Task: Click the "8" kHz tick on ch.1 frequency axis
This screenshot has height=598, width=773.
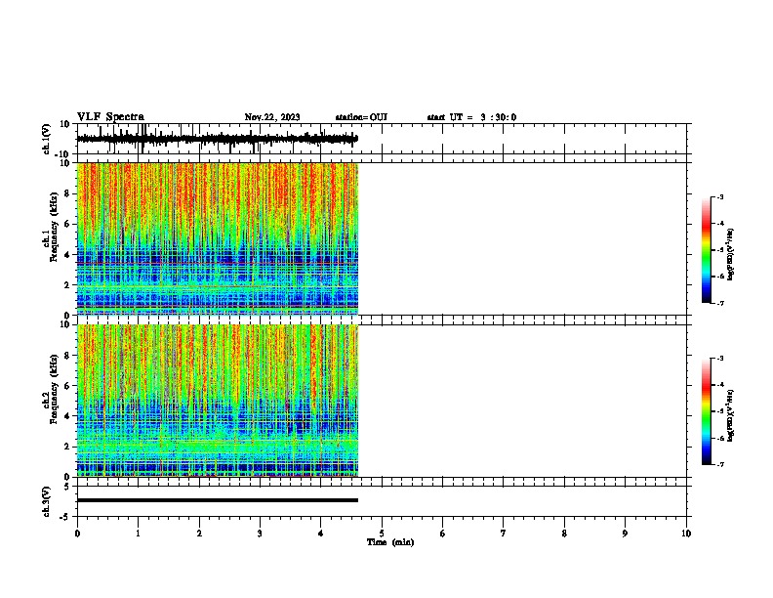Action: click(67, 193)
